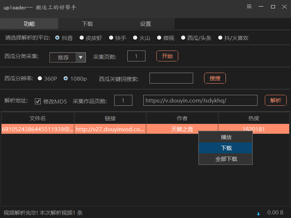Click the 搜搜 search button
The height and width of the screenshot is (218, 291).
tap(215, 78)
